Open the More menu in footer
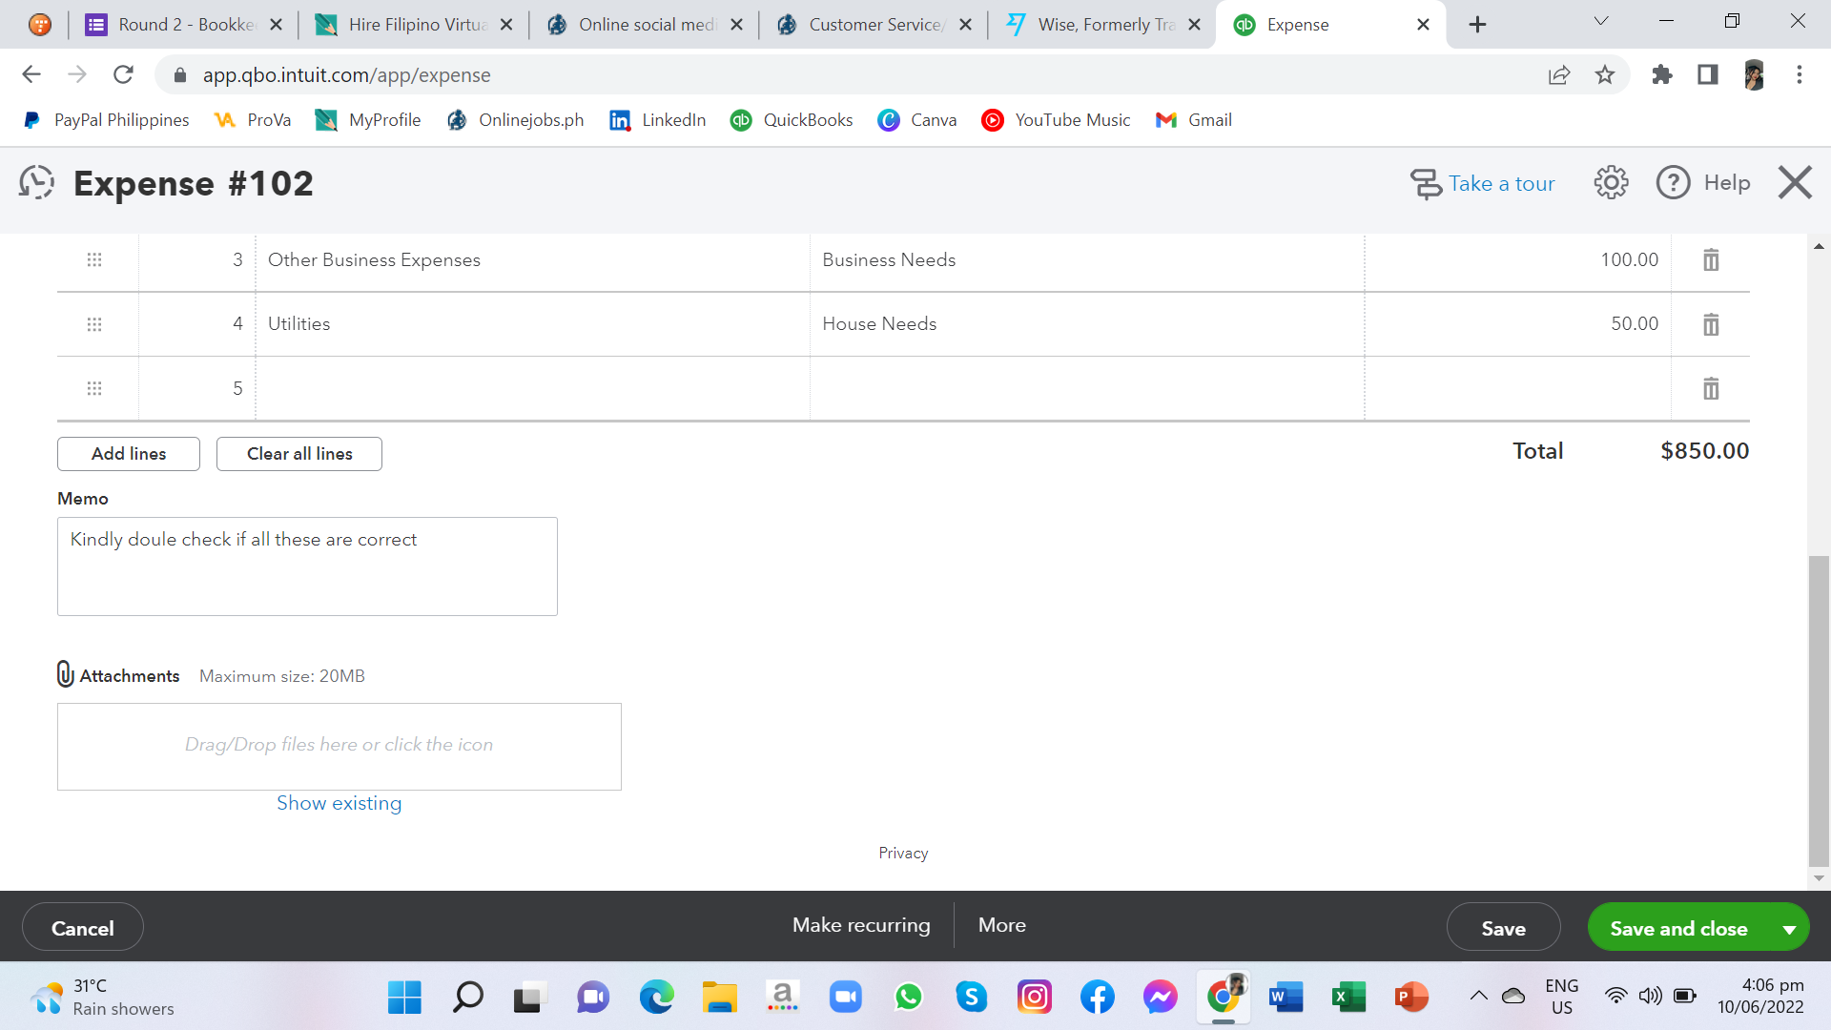Viewport: 1831px width, 1030px height. click(x=1001, y=925)
